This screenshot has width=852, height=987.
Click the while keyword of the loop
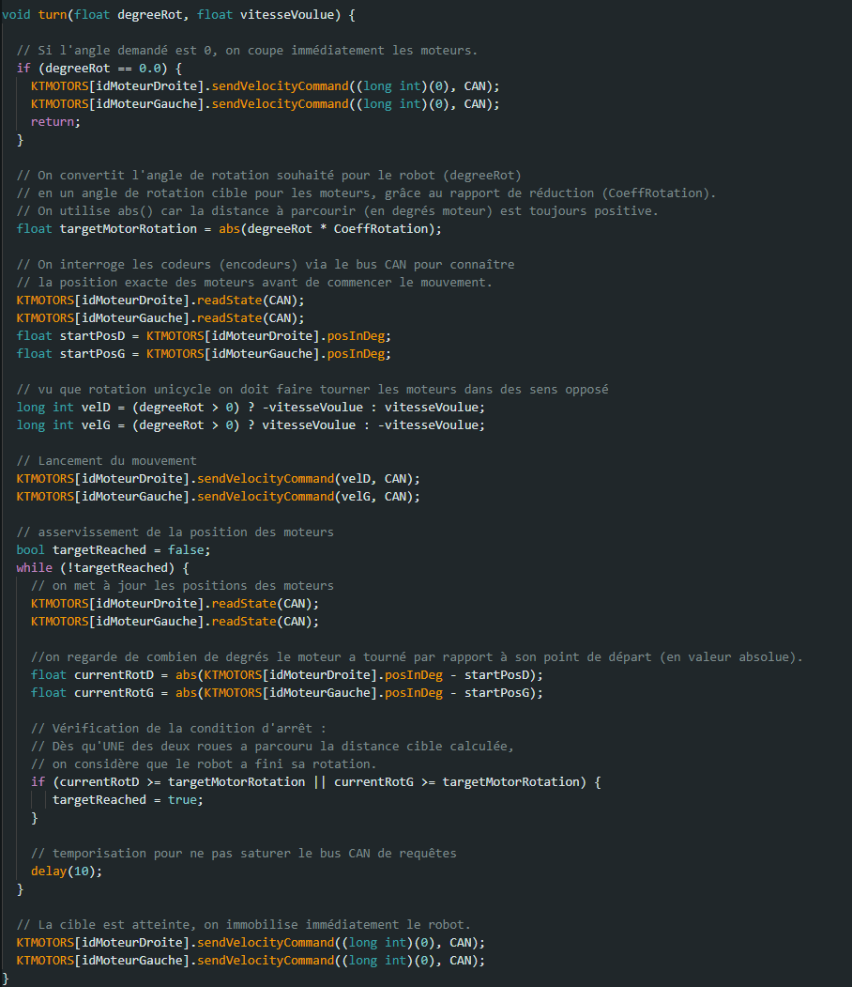coord(34,568)
